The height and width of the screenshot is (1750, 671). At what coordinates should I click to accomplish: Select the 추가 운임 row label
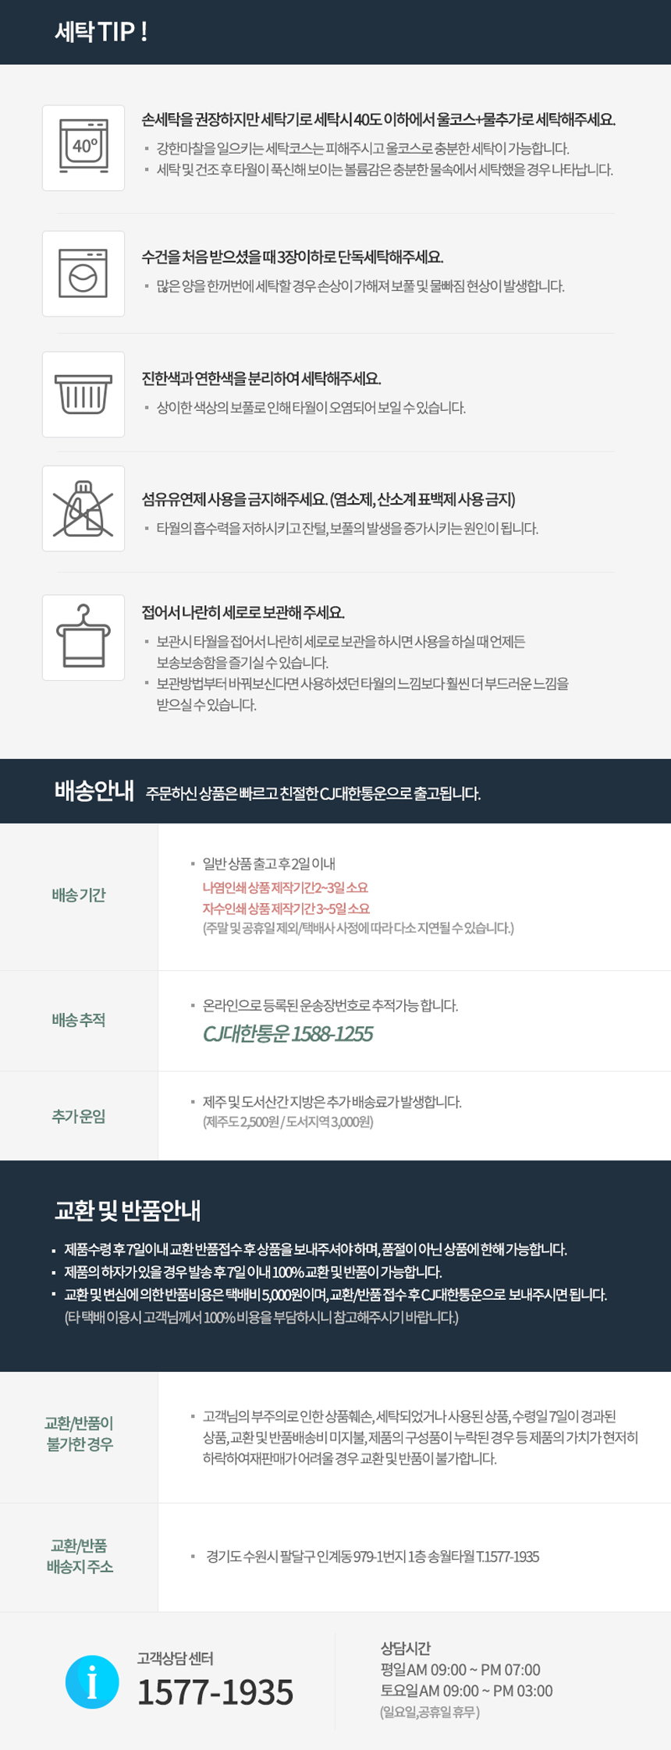pos(79,1116)
